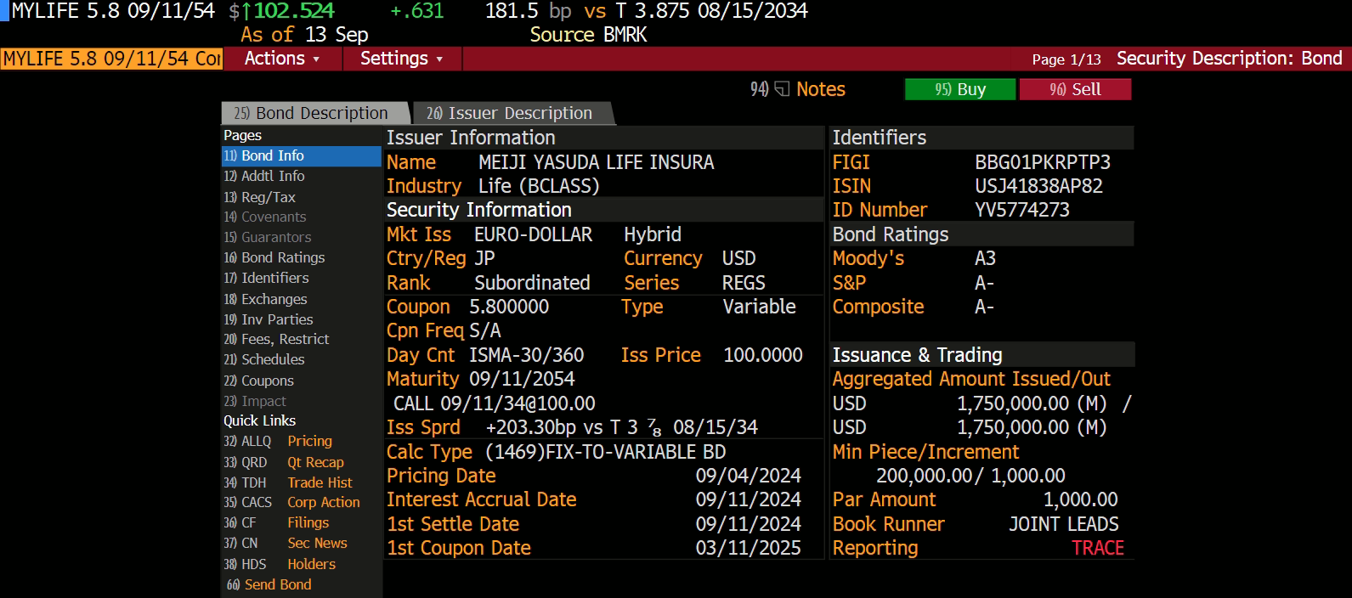
Task: Click the green Buy button
Action: tap(960, 89)
